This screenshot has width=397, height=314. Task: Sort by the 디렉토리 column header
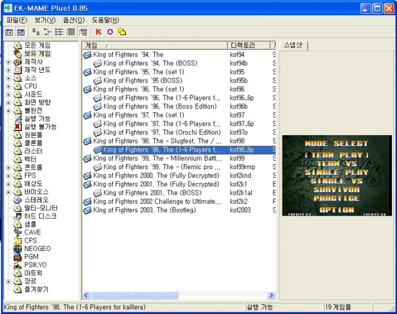[249, 45]
